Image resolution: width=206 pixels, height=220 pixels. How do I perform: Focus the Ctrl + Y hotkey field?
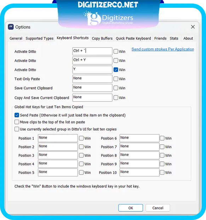click(x=92, y=60)
